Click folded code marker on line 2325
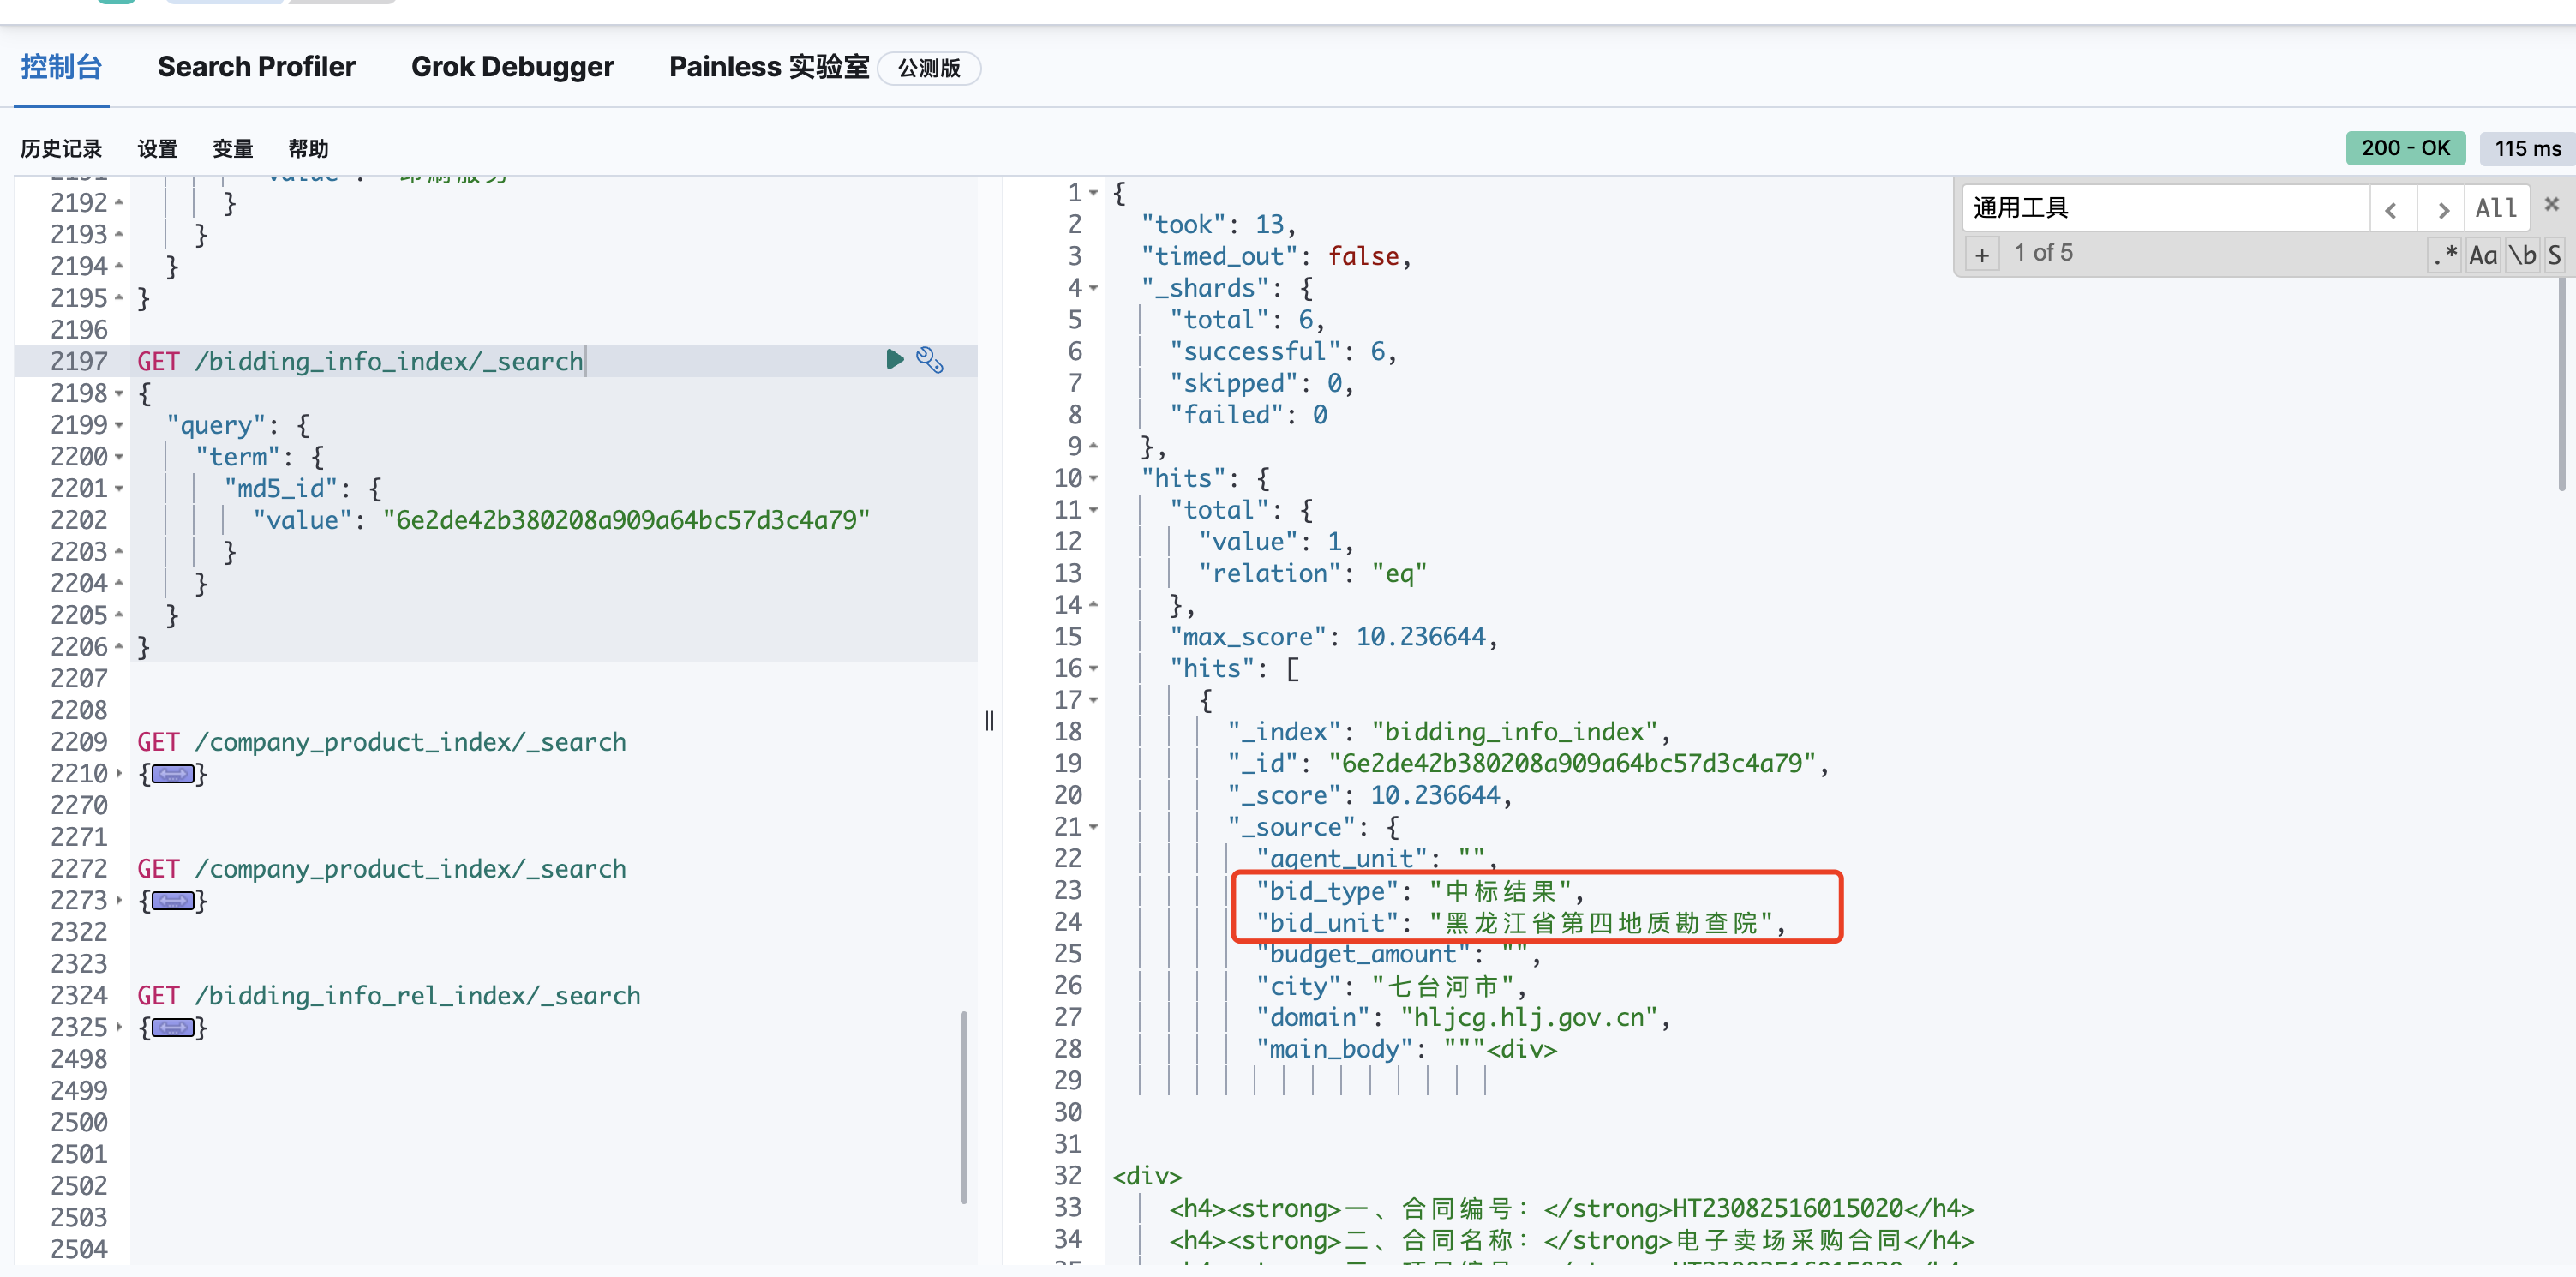2576x1277 pixels. pos(172,1028)
